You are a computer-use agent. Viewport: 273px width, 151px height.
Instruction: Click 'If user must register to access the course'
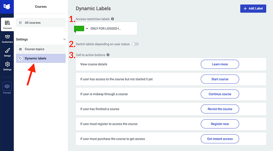(x=109, y=124)
